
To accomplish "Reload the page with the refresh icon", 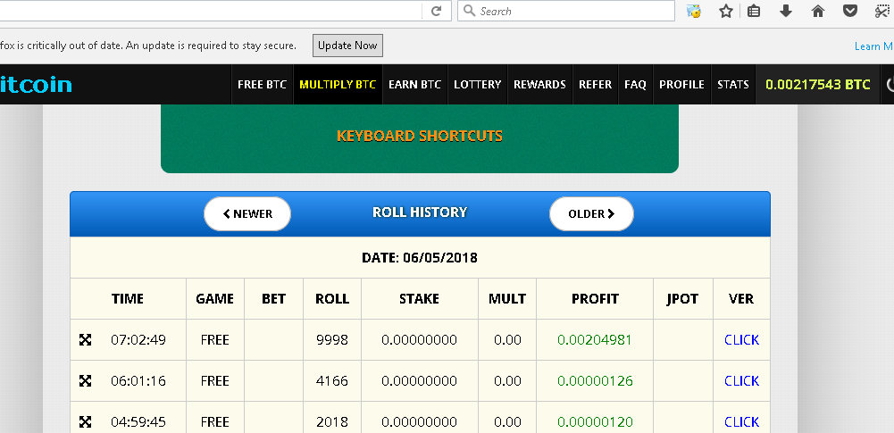I will 437,11.
